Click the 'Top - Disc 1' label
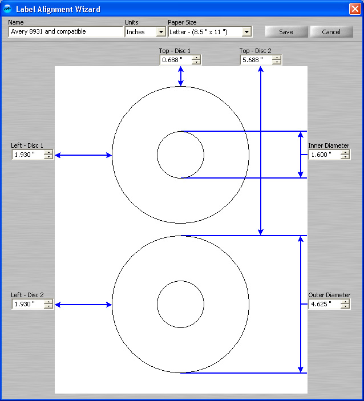The width and height of the screenshot is (364, 401). coord(175,51)
